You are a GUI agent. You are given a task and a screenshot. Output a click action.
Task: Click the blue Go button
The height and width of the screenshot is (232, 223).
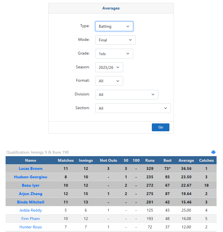coord(160,127)
